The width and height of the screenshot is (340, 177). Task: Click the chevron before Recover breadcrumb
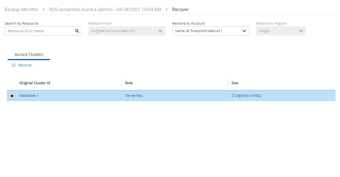pyautogui.click(x=167, y=10)
